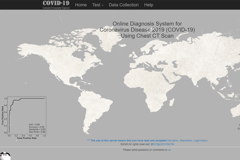The height and width of the screenshot is (160, 240).
Task: Go to the Home page
Action: pos(81,5)
